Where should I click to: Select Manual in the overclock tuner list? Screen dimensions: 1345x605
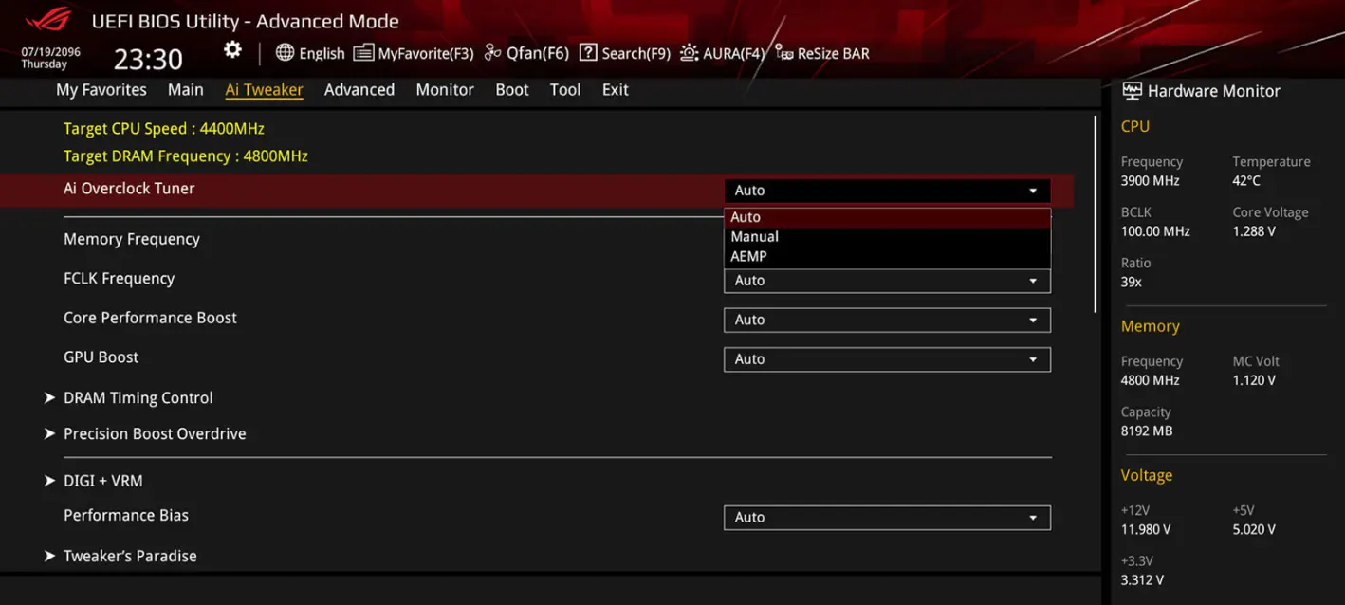tap(754, 237)
